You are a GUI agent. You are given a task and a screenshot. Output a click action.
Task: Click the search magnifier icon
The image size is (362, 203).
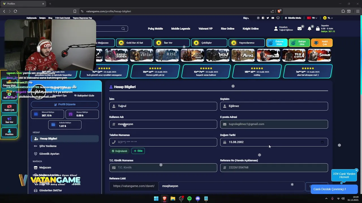[123, 28]
